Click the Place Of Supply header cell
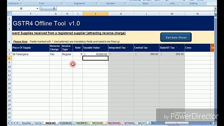The width and height of the screenshot is (224, 126). (31, 48)
